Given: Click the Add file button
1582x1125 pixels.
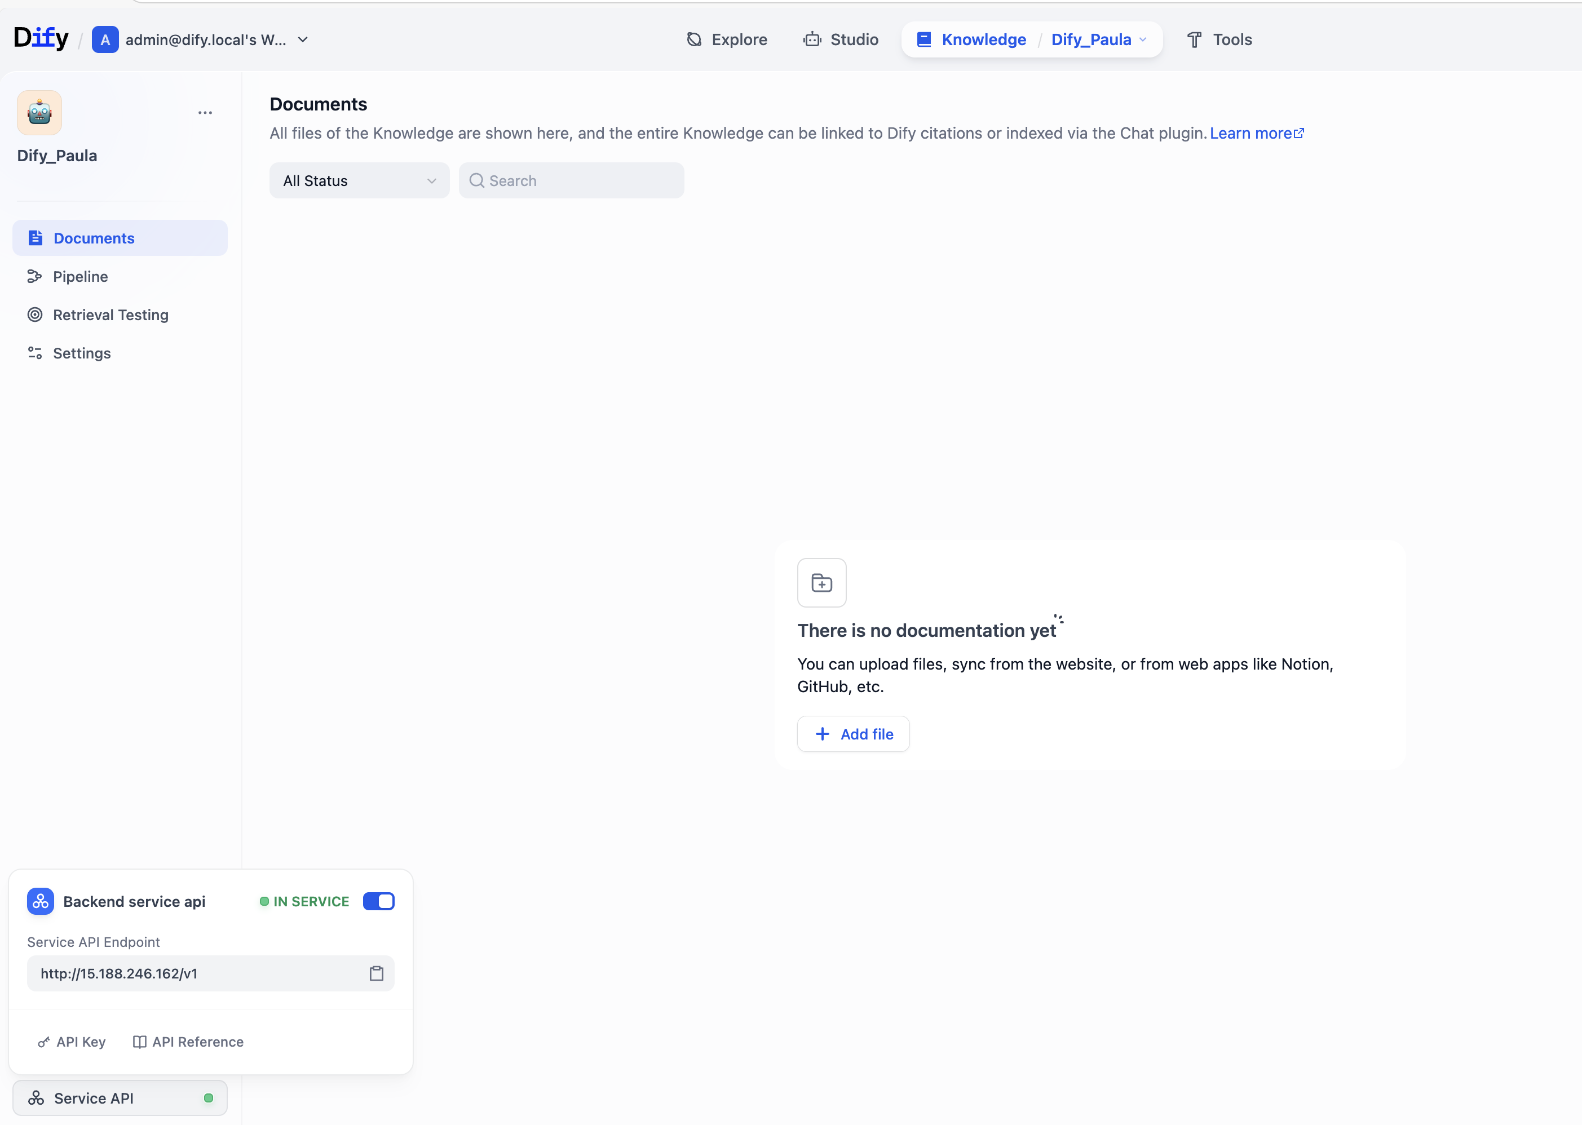Looking at the screenshot, I should click(853, 734).
